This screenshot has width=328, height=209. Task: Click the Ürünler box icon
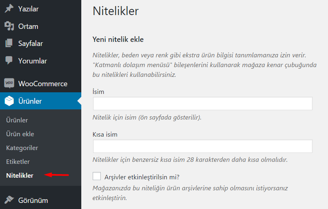click(x=9, y=101)
